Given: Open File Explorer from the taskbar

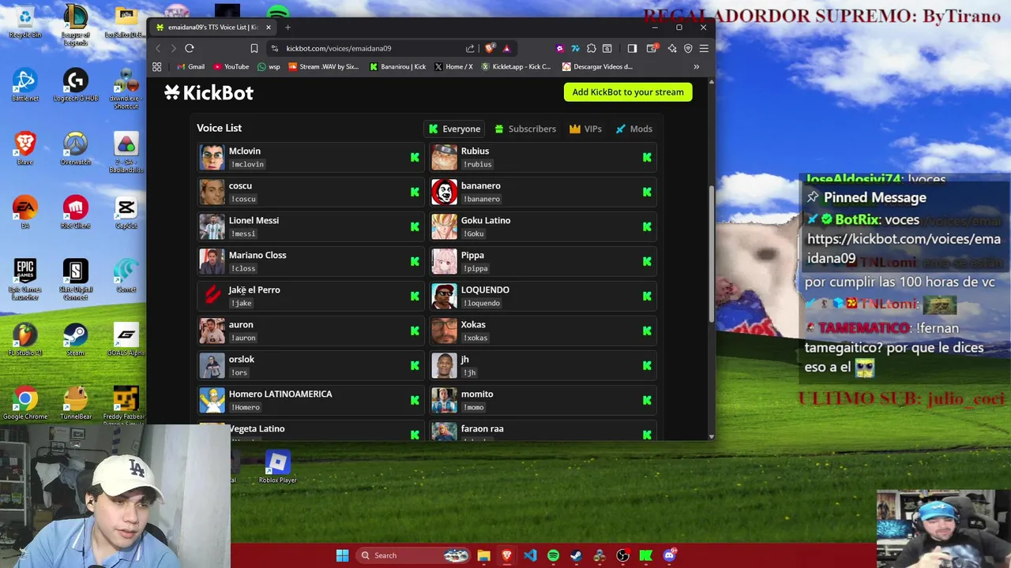Looking at the screenshot, I should (483, 555).
